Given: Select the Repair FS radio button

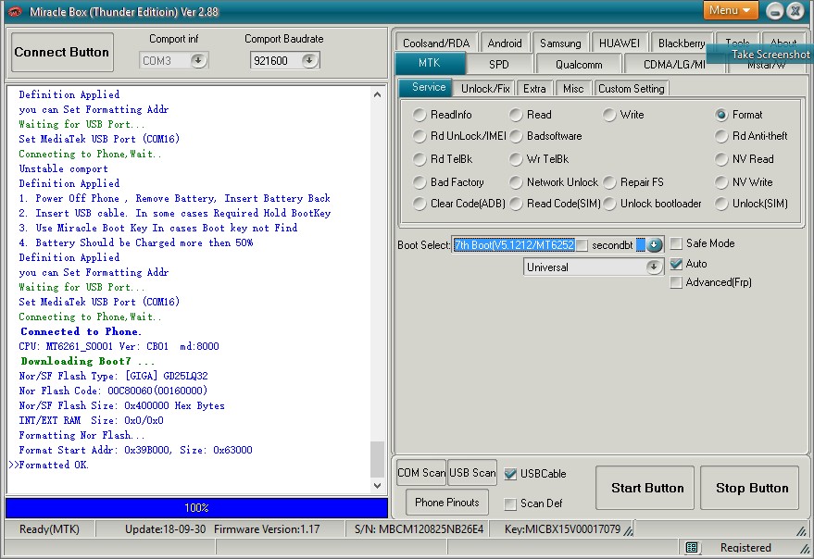Looking at the screenshot, I should 609,182.
